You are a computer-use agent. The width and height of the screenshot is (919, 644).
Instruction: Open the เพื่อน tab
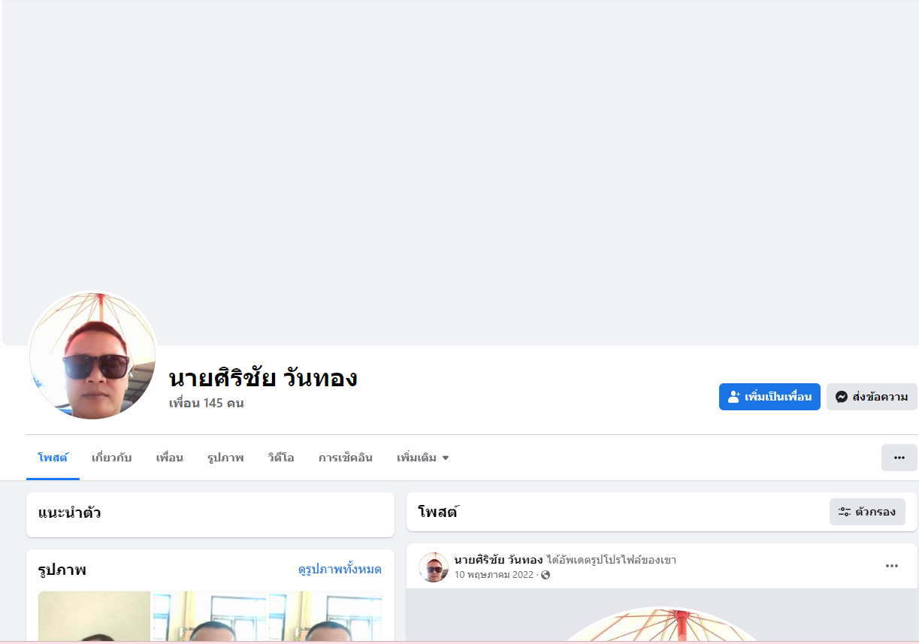[169, 458]
